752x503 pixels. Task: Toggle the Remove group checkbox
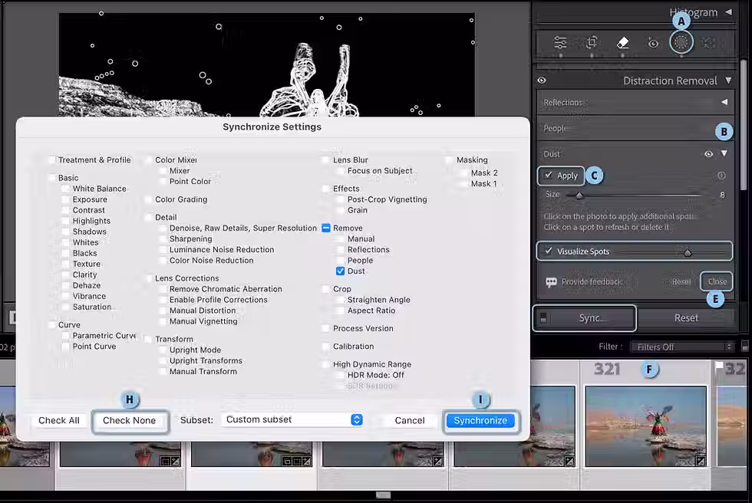tap(325, 228)
